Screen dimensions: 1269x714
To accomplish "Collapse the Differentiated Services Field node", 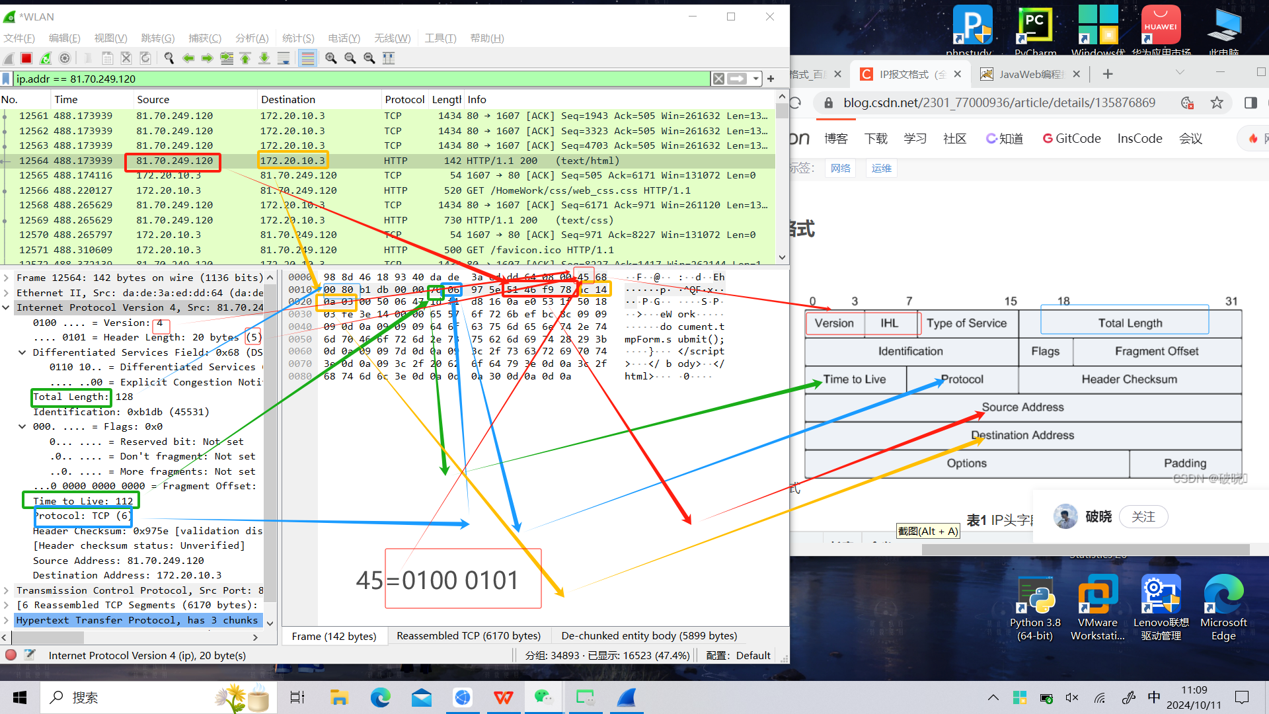I will pos(22,352).
